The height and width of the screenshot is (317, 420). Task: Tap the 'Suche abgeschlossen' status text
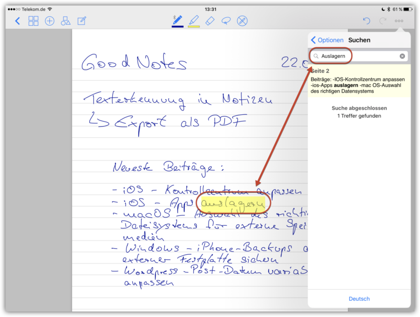tap(359, 108)
